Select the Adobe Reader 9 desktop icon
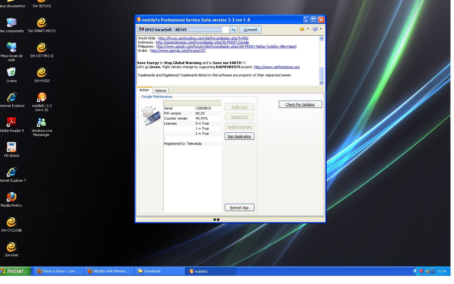454x284 pixels. tap(11, 122)
